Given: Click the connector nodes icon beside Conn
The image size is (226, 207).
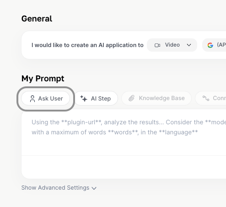Looking at the screenshot, I should 206,98.
